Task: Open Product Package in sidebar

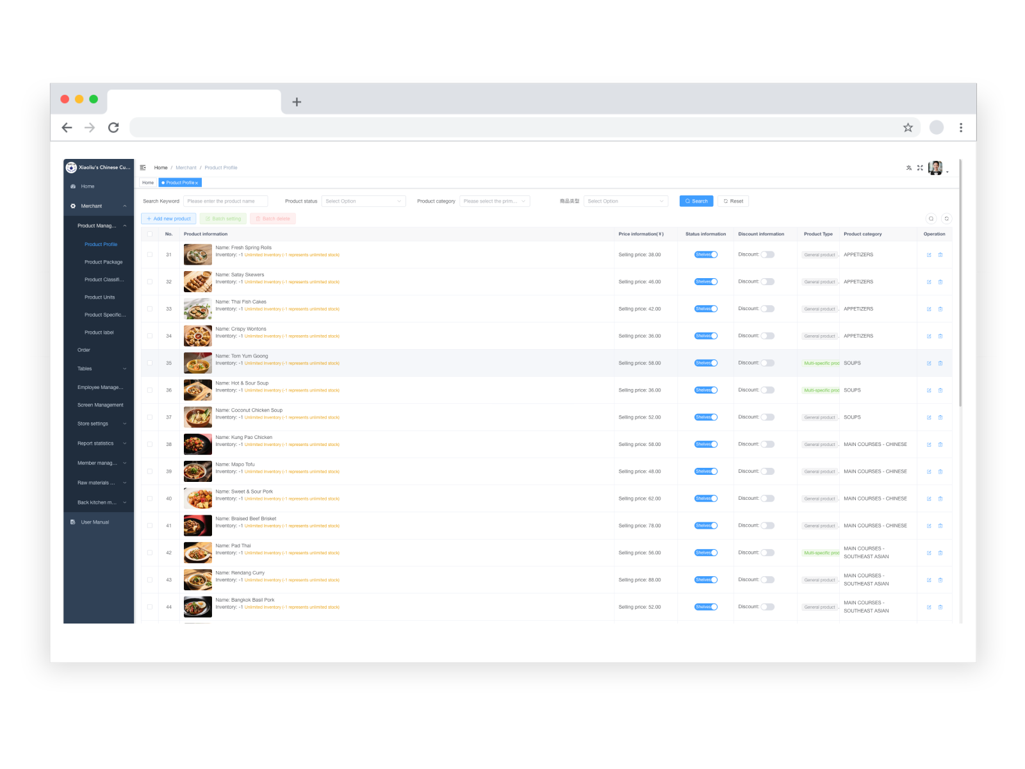Action: point(103,261)
